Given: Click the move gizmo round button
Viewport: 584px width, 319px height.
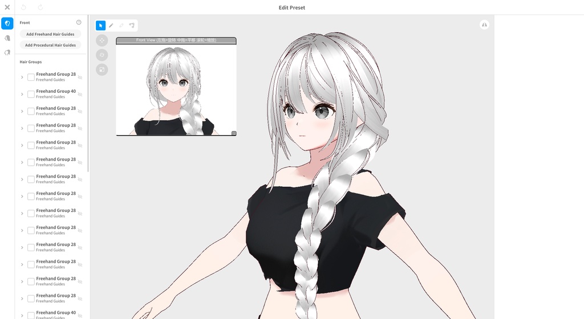Looking at the screenshot, I should click(x=102, y=40).
